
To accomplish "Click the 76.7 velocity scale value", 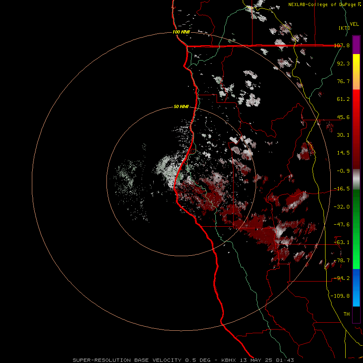I will pyautogui.click(x=343, y=81).
